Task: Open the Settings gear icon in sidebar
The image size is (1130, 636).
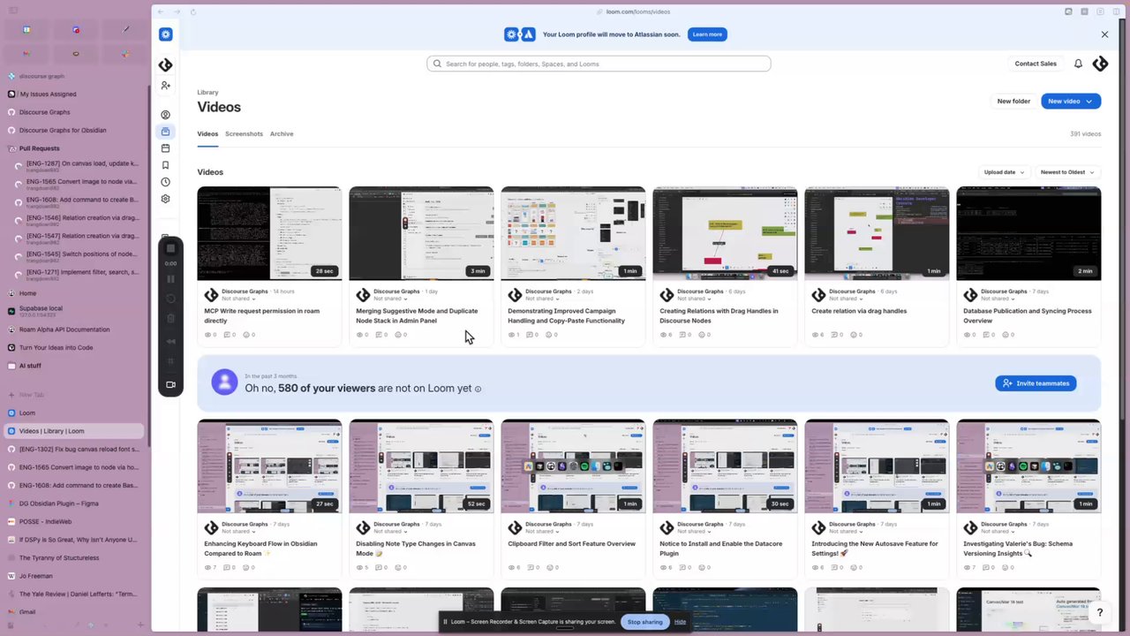Action: (165, 199)
